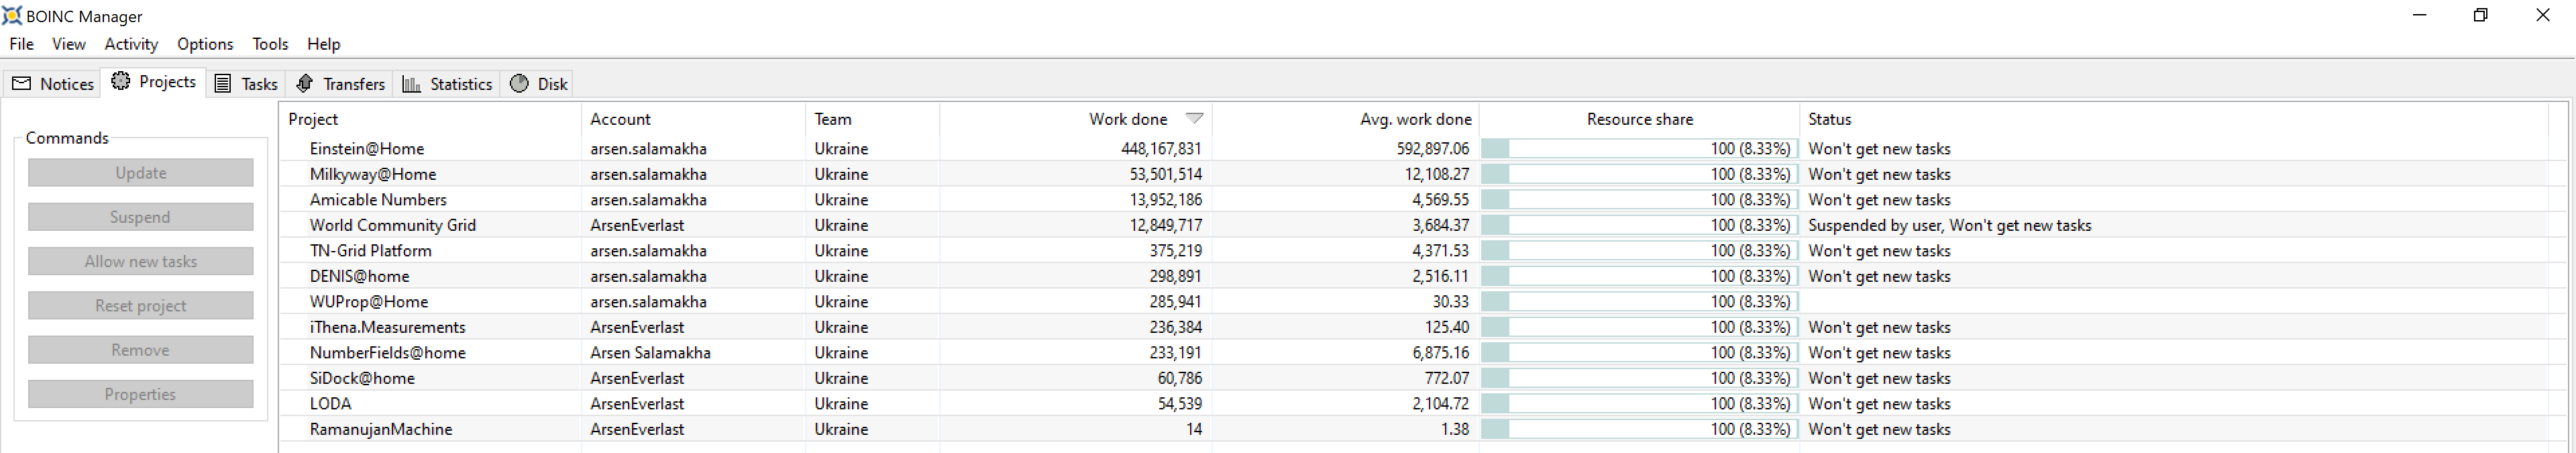The image size is (2576, 453).
Task: Click the Disk pie chart icon
Action: click(519, 84)
